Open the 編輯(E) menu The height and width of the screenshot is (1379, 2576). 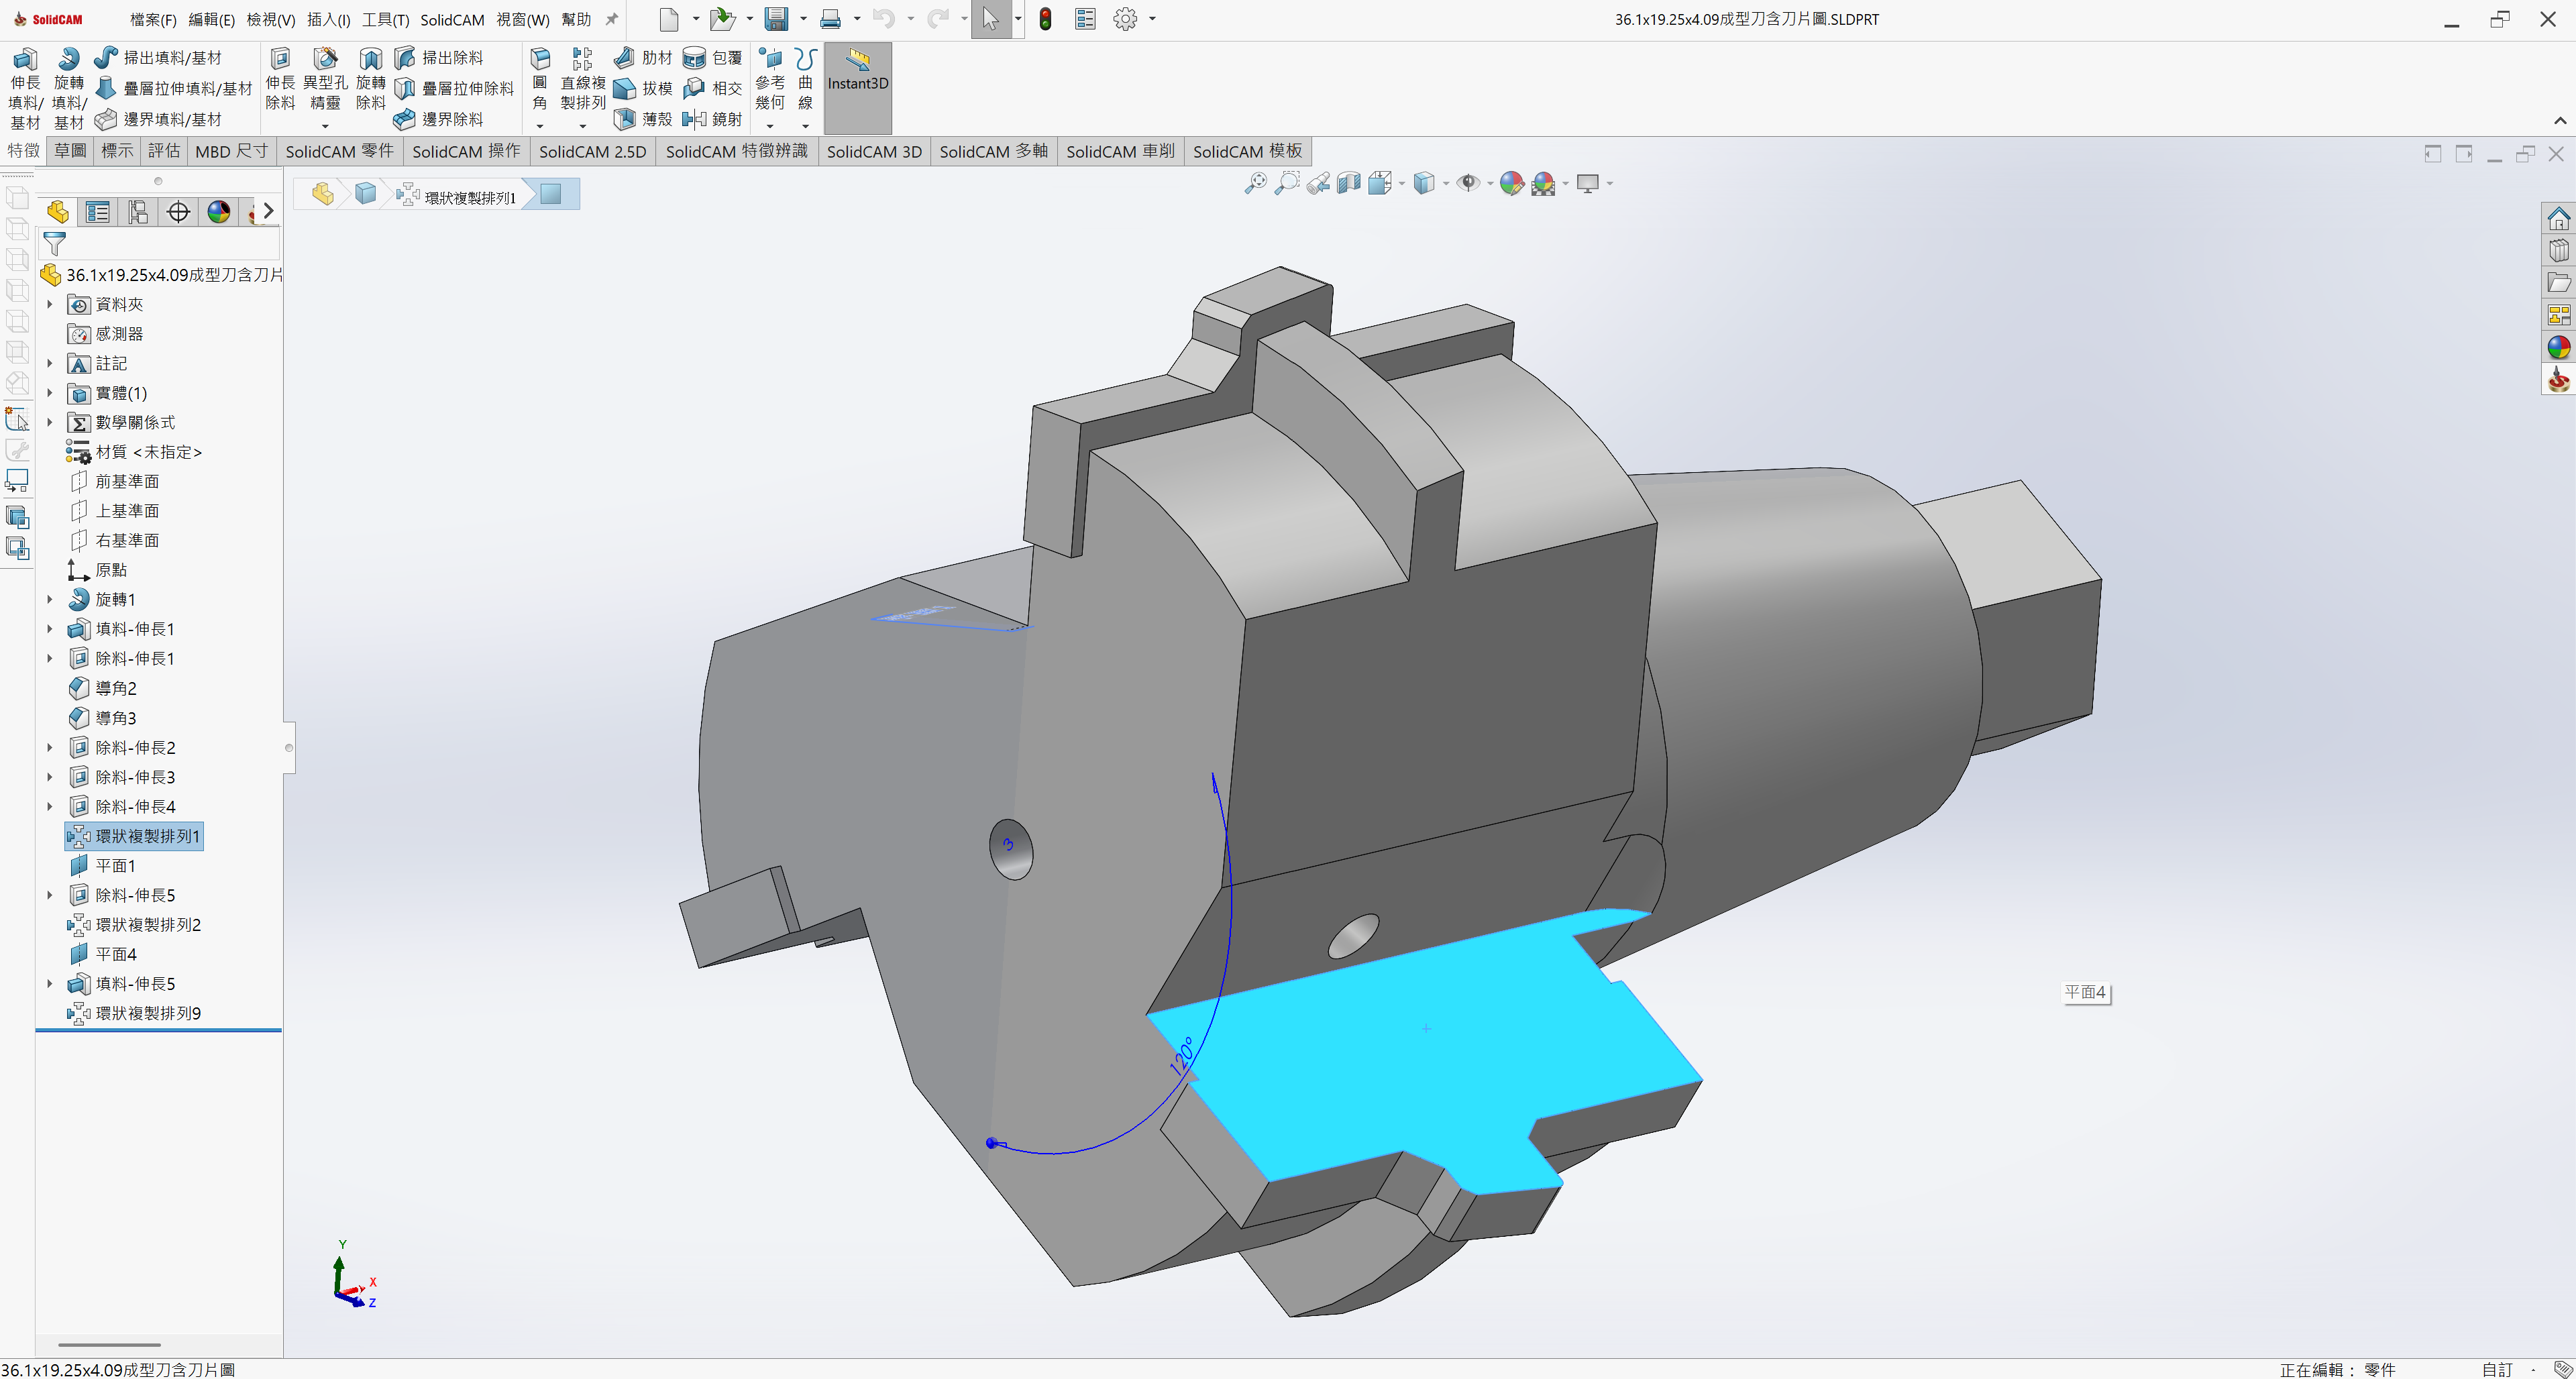[x=211, y=20]
